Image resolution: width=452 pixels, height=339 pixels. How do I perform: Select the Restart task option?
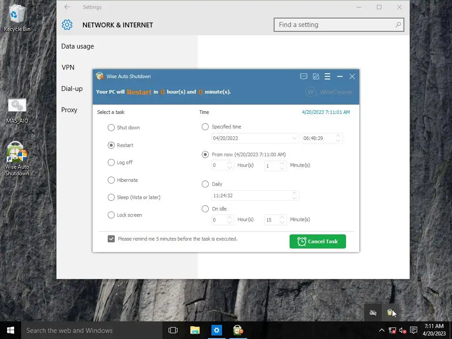click(x=121, y=145)
